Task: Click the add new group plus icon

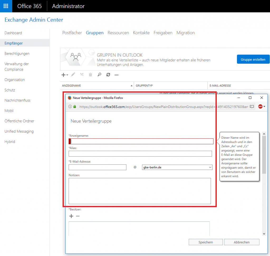Action: pyautogui.click(x=63, y=75)
